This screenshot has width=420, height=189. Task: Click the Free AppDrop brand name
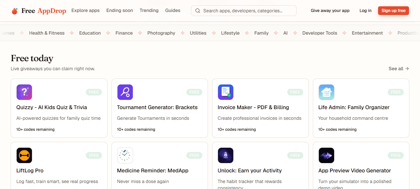click(44, 11)
